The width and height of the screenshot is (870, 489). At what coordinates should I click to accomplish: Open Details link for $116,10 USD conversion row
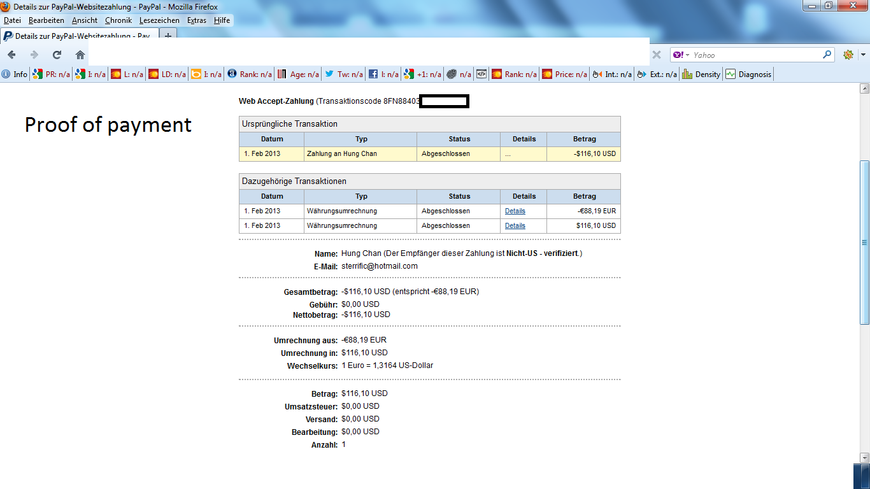(x=515, y=225)
